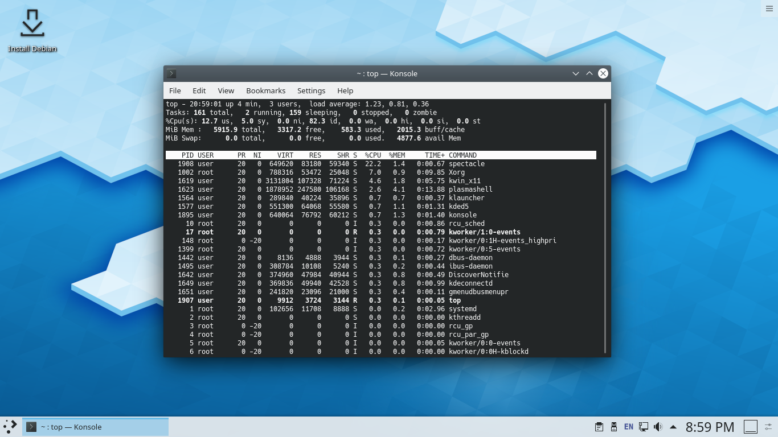Toggle mute with the volume tray icon
The image size is (778, 437).
coord(658,426)
